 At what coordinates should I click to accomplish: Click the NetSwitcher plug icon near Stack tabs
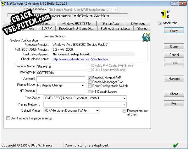(x=166, y=14)
